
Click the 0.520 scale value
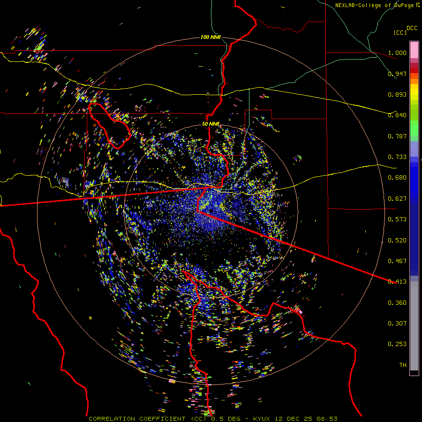[397, 241]
